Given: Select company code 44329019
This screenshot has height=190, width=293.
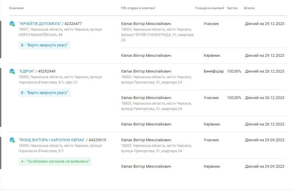Looking at the screenshot, I should click(97, 140).
